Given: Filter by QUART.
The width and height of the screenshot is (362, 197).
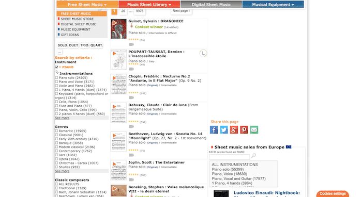Looking at the screenshot, I should (97, 45).
